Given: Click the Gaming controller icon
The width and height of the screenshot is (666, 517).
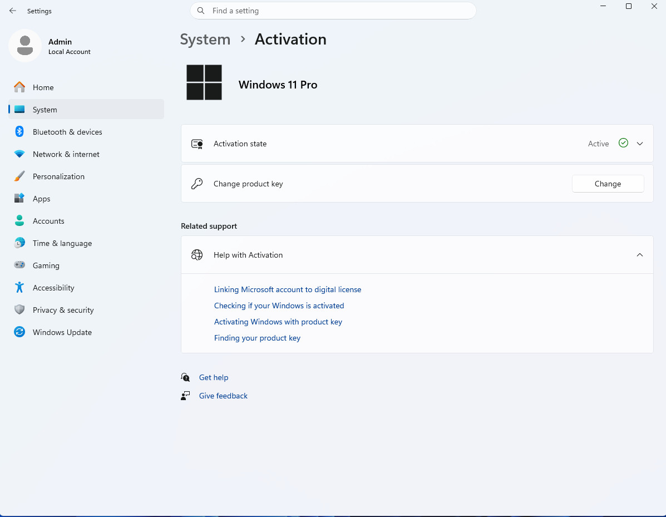Looking at the screenshot, I should (x=19, y=265).
